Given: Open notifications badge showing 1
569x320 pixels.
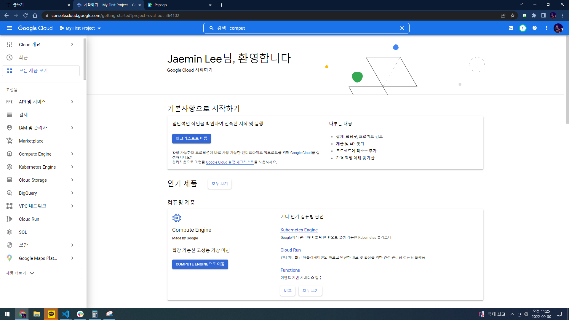Looking at the screenshot, I should [x=523, y=28].
